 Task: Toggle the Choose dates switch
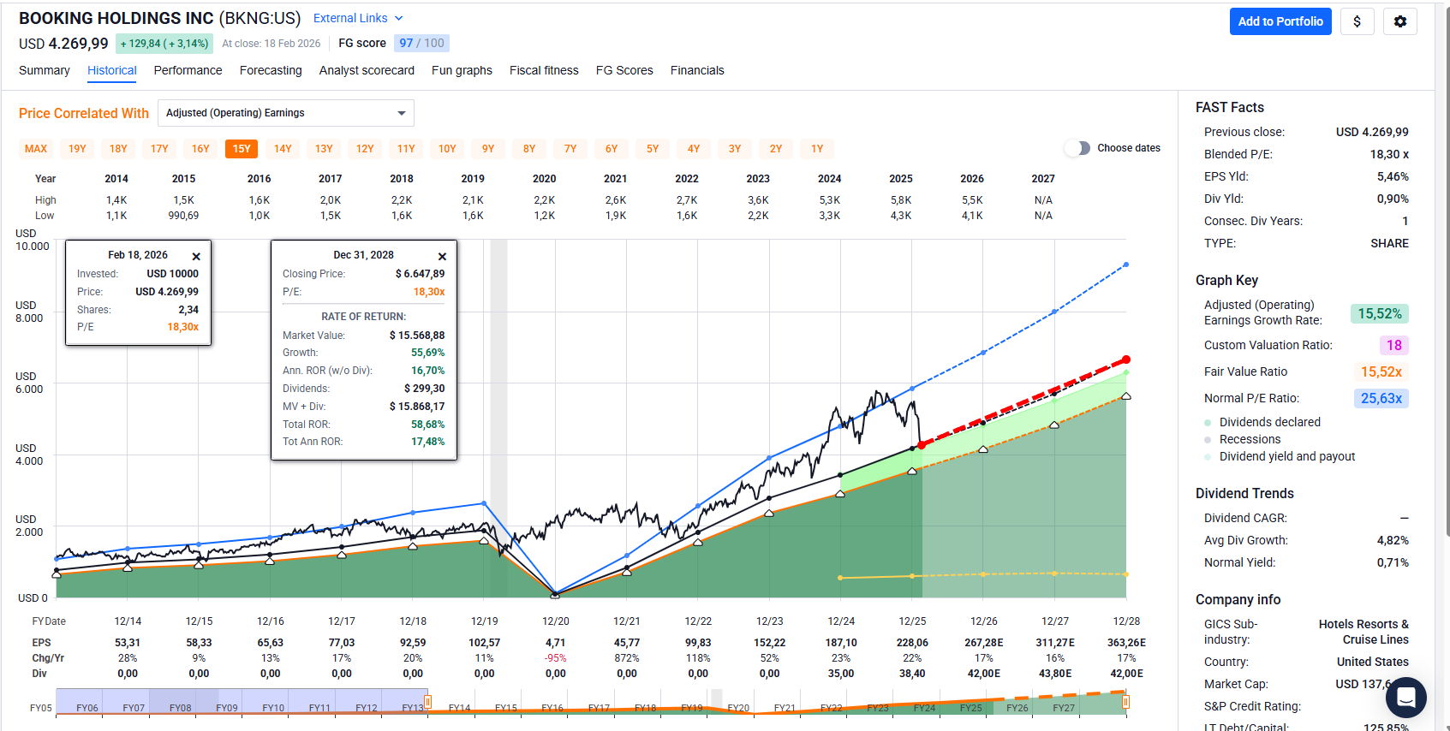click(x=1077, y=148)
